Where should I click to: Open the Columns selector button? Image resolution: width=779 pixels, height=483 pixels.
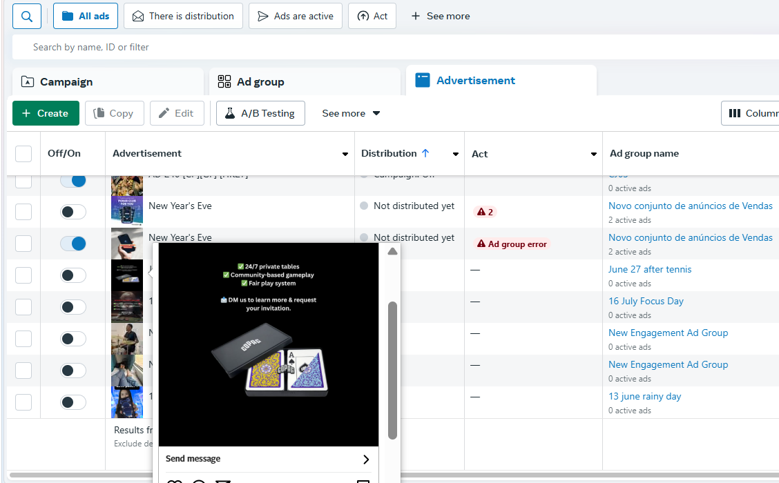pyautogui.click(x=750, y=113)
